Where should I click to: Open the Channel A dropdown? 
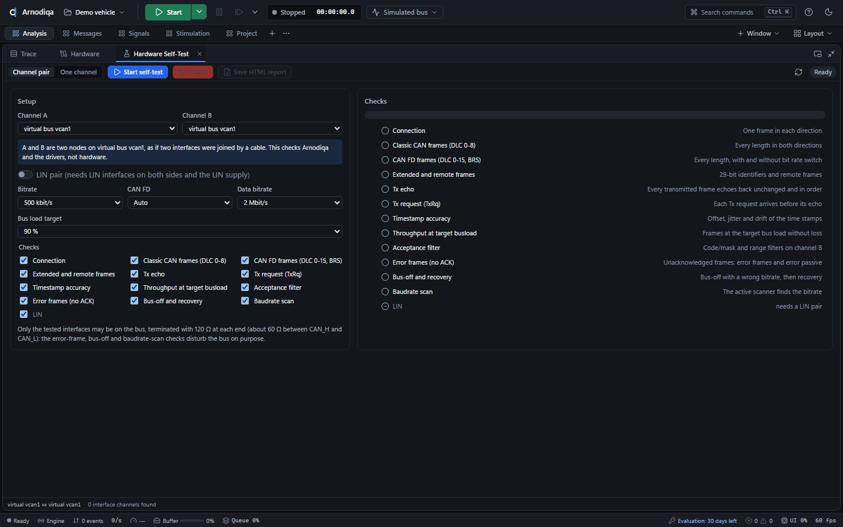point(97,129)
